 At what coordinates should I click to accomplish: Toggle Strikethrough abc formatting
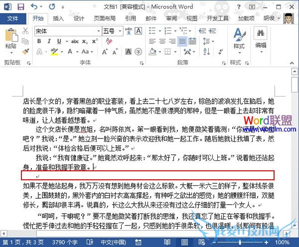tap(75, 41)
